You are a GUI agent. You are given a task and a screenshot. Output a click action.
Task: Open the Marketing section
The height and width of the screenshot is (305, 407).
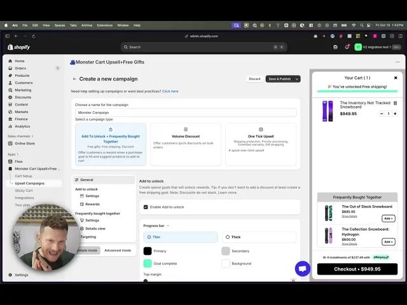pyautogui.click(x=23, y=90)
